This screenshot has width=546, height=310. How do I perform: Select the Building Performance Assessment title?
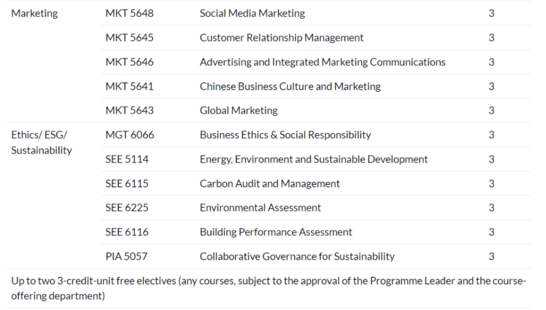(x=276, y=232)
